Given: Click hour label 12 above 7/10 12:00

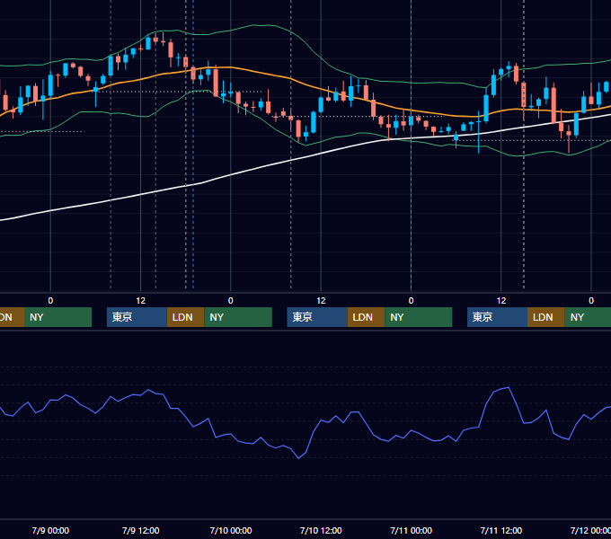Looking at the screenshot, I should (x=321, y=301).
